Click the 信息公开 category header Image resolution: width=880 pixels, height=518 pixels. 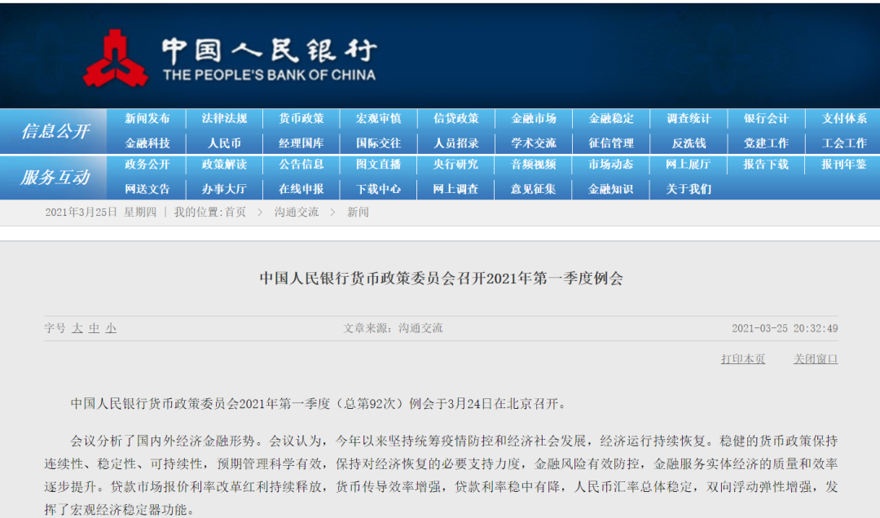click(x=55, y=131)
